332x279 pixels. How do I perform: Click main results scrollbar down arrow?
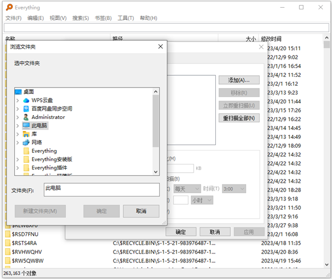(326, 265)
